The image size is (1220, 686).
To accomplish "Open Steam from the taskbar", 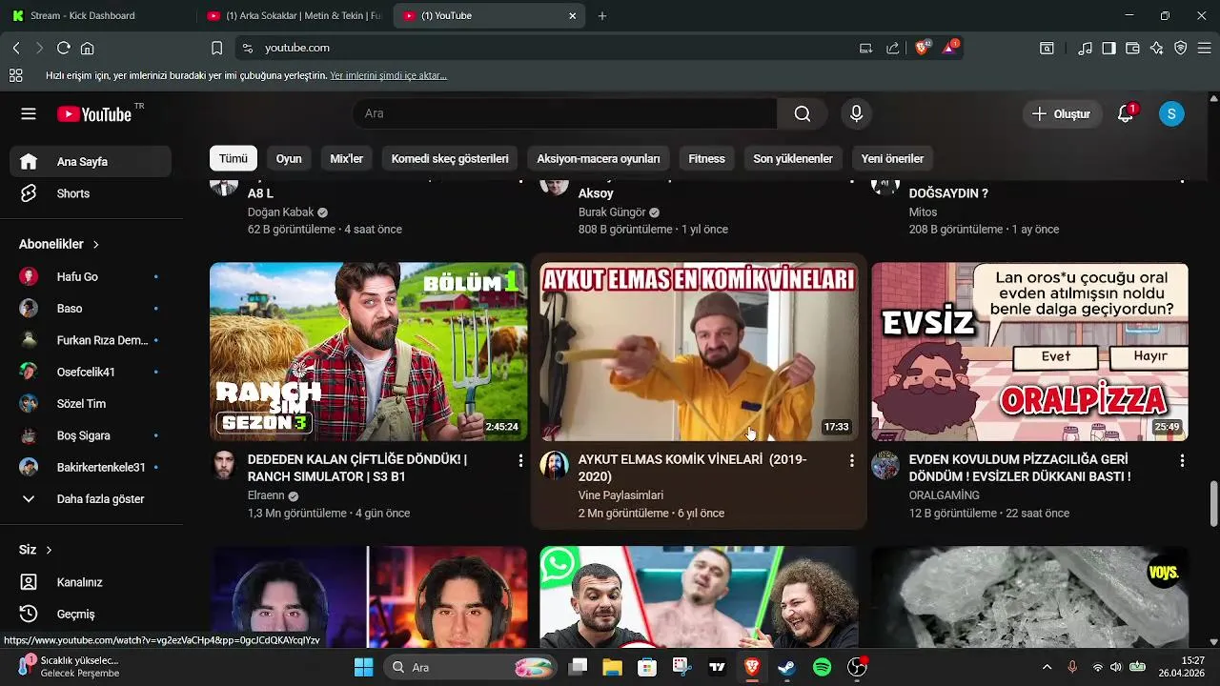I will coord(786,667).
